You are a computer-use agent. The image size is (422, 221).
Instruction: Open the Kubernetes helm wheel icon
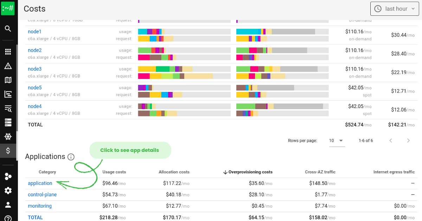click(x=8, y=136)
